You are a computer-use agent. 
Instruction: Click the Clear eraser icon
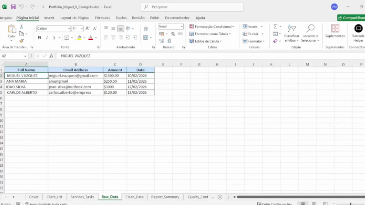coord(275,41)
